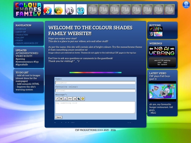The width and height of the screenshot is (191, 143).
Task: Go to next aero & Y2K webring site
Action: click(165, 62)
